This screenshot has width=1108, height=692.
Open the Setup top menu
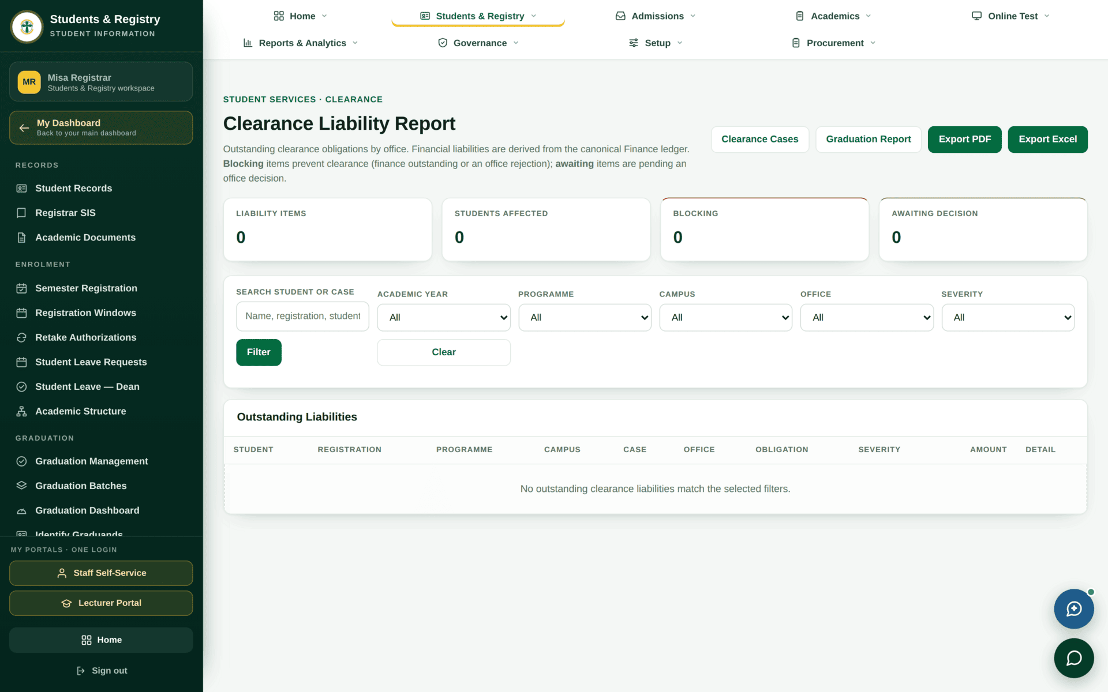click(x=656, y=43)
